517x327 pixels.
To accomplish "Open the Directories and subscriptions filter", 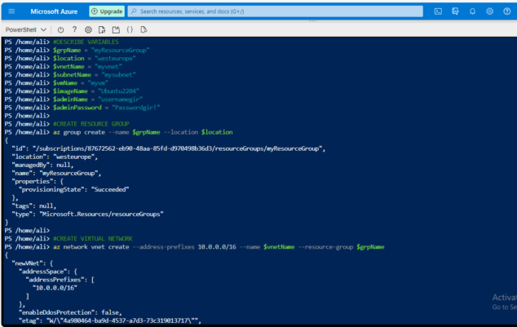I will [x=455, y=11].
